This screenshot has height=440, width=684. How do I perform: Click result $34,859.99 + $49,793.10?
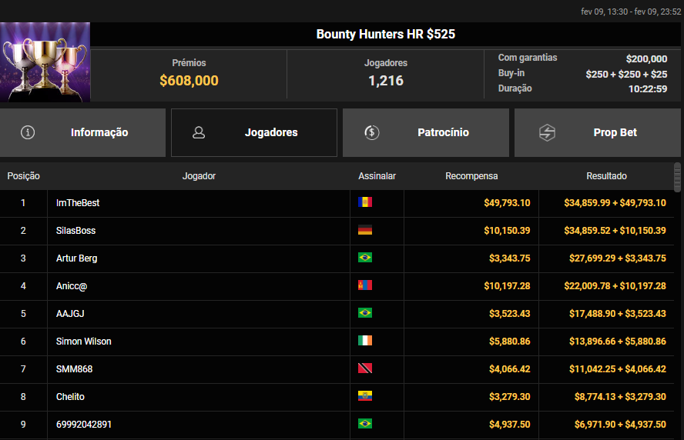tap(615, 203)
